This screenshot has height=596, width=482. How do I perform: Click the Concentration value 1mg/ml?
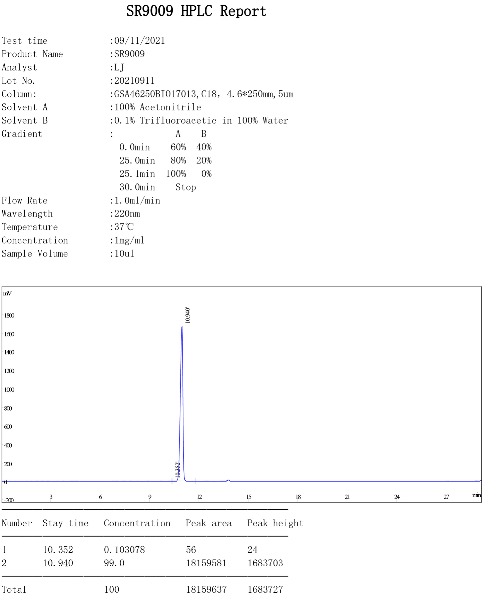(129, 240)
